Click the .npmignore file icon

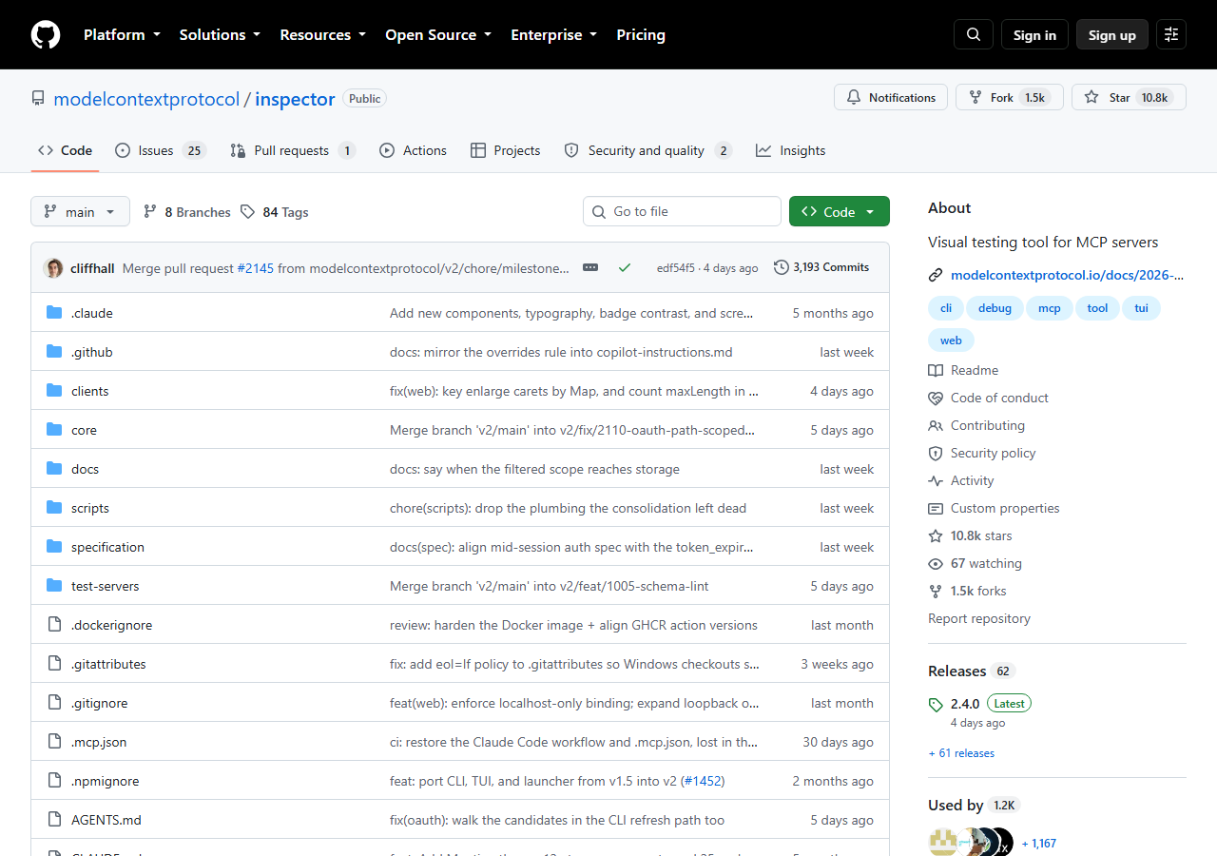[x=54, y=781]
